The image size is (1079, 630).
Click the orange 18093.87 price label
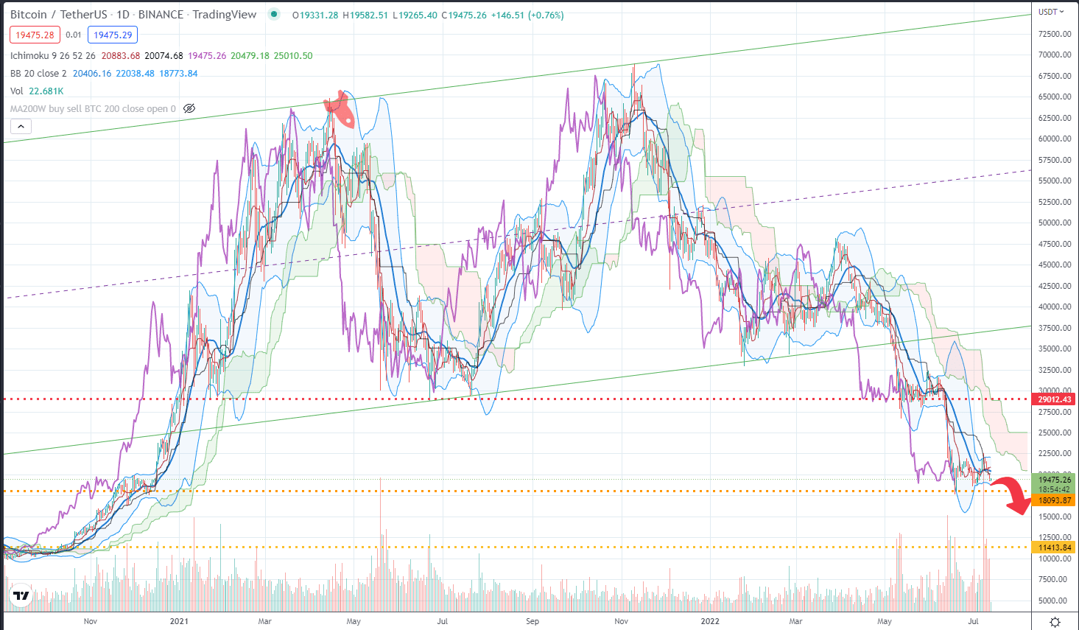click(x=1055, y=500)
